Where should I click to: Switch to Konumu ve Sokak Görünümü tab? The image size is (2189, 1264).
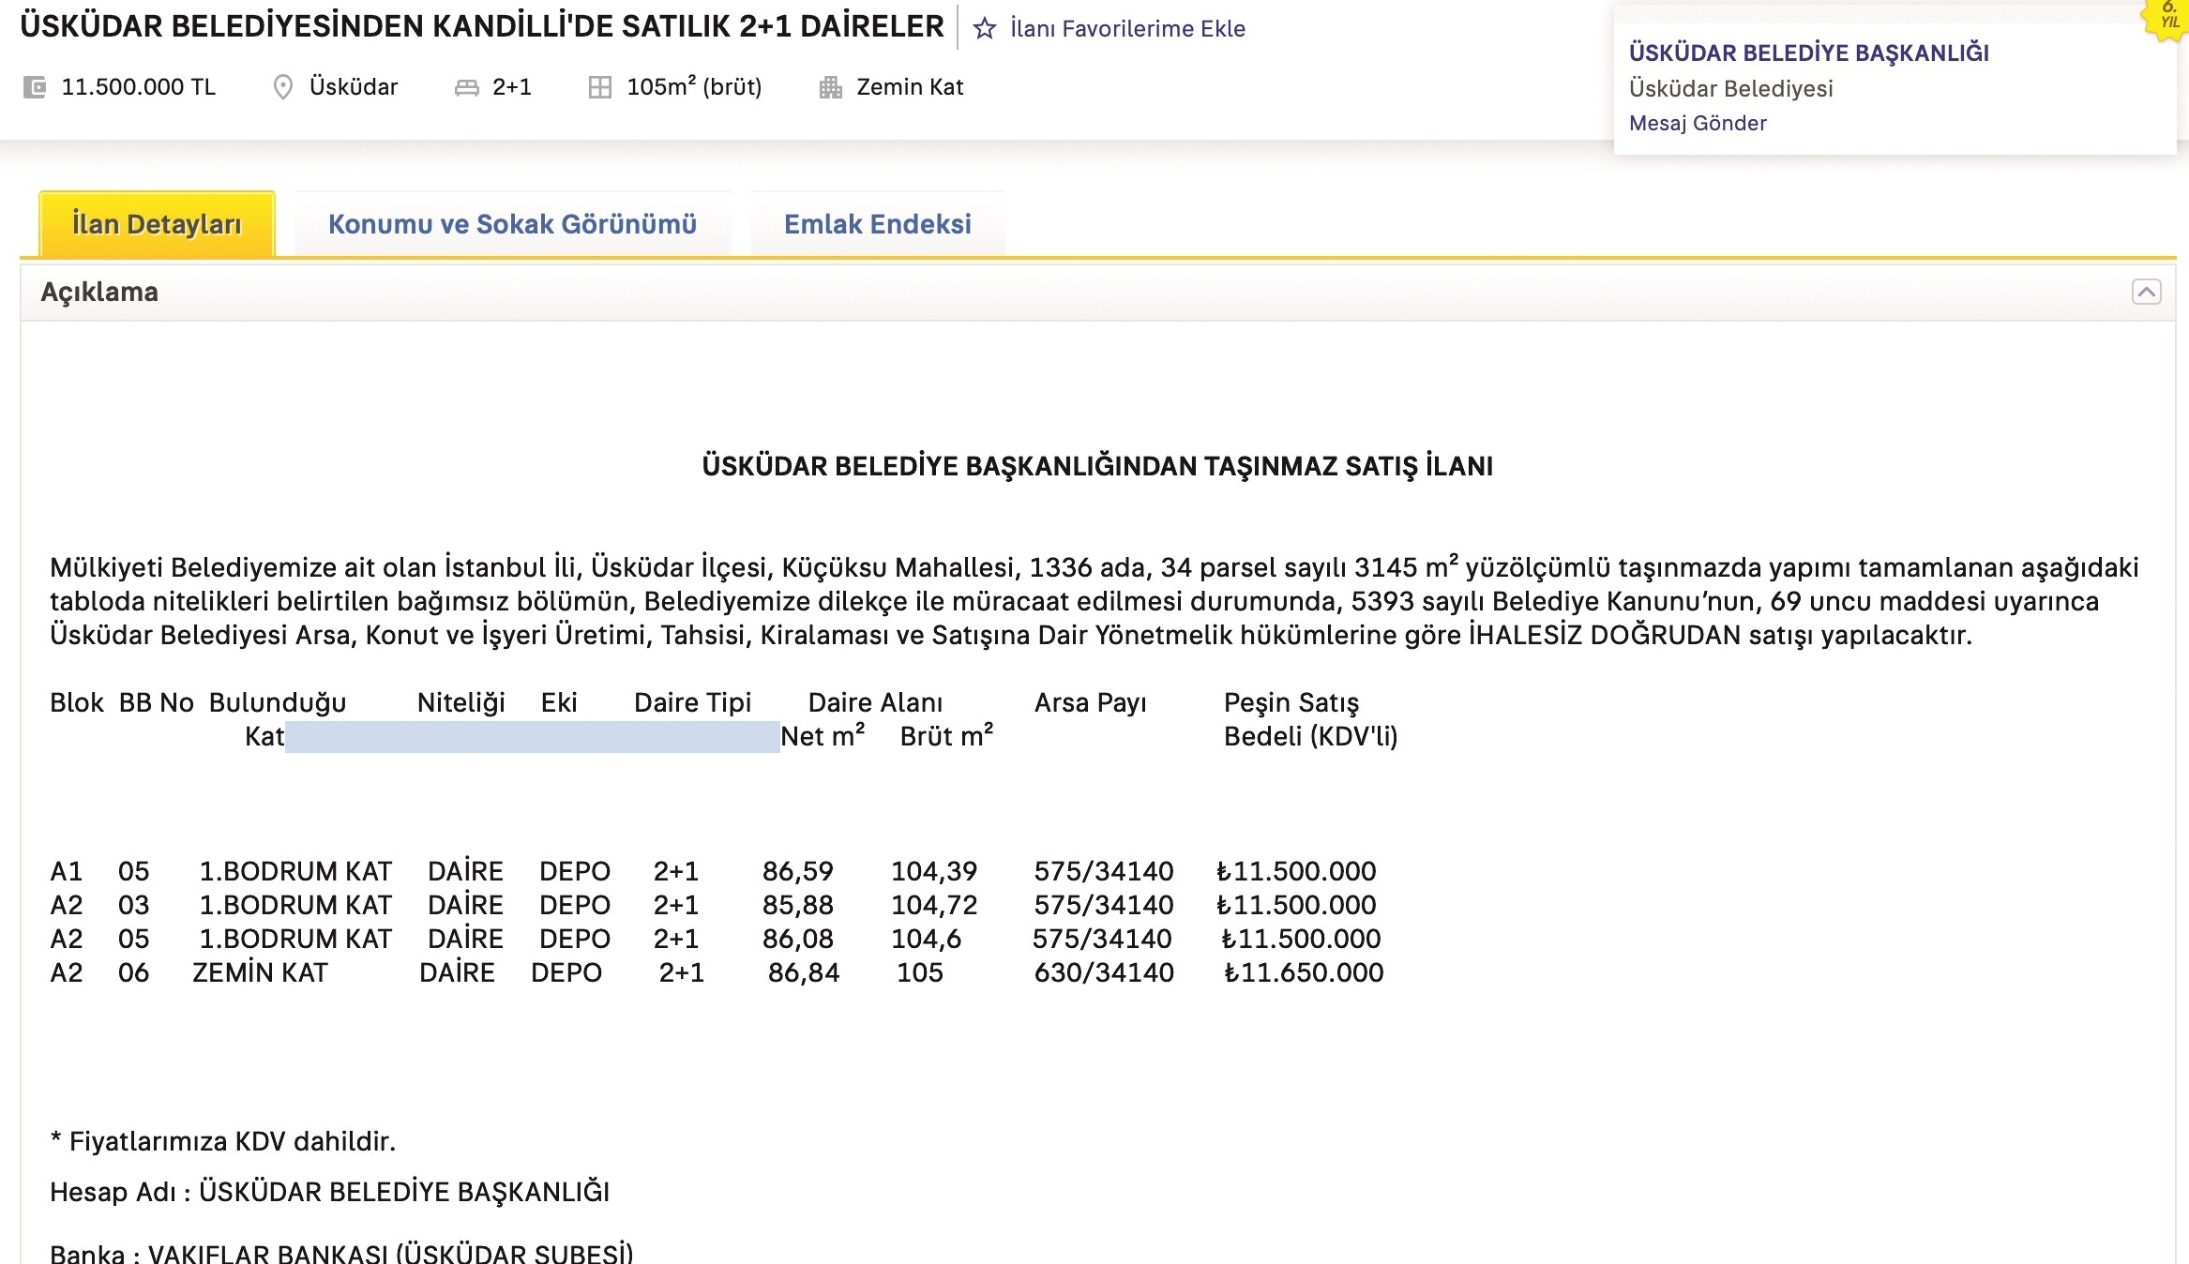512,224
